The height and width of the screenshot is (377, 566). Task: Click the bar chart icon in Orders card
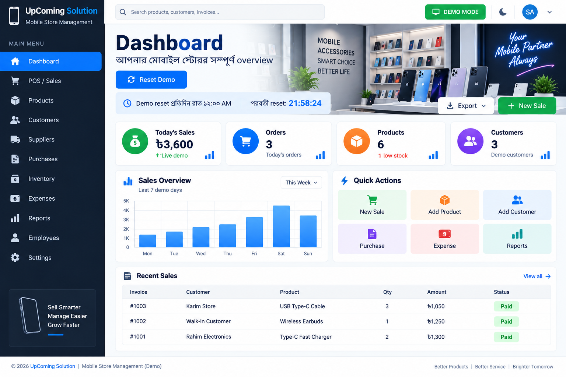(320, 155)
